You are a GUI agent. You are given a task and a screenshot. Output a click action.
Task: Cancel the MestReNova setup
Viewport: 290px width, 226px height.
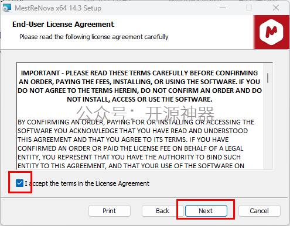click(x=260, y=211)
